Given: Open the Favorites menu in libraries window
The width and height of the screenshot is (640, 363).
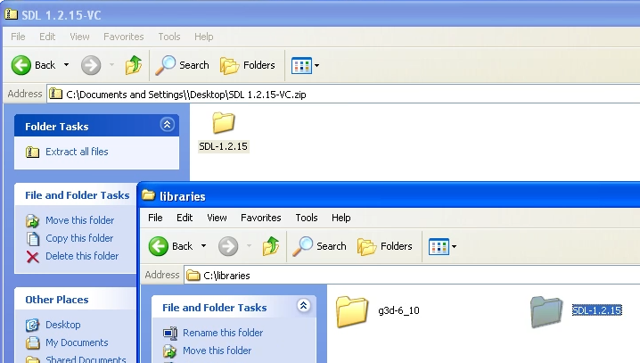Looking at the screenshot, I should tap(260, 218).
